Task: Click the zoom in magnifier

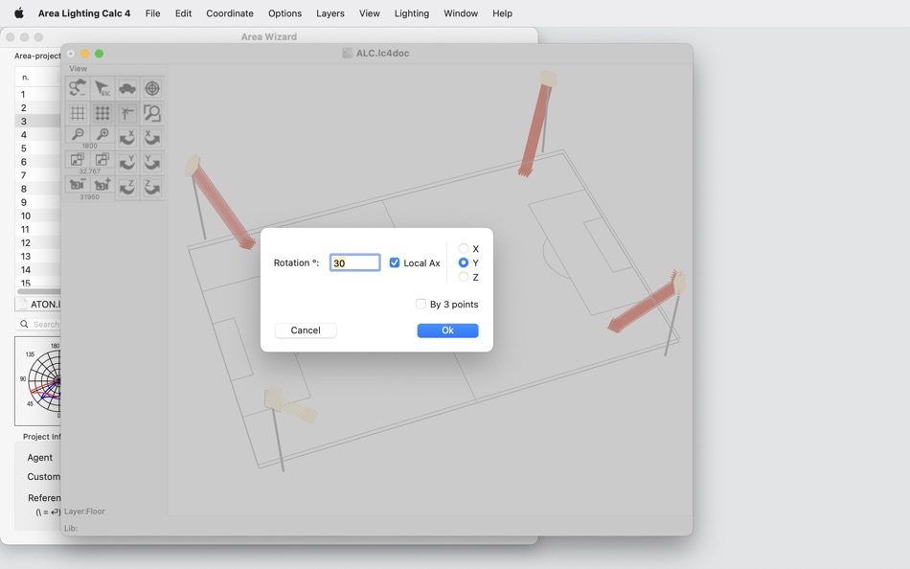Action: point(102,135)
